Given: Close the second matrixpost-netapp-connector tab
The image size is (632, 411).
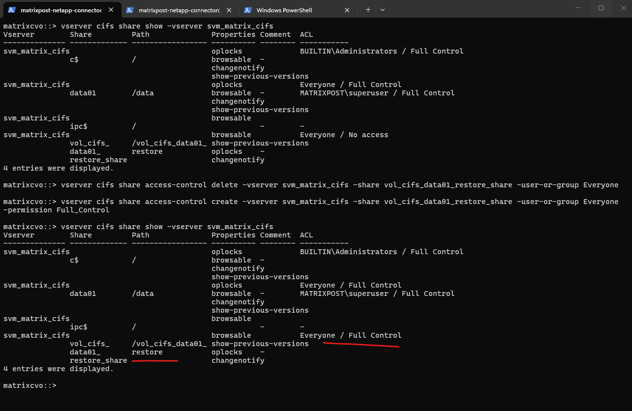Looking at the screenshot, I should [x=229, y=10].
